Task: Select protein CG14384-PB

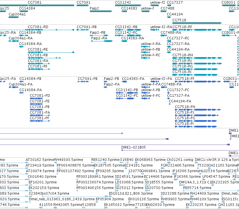Action: pos(30,79)
